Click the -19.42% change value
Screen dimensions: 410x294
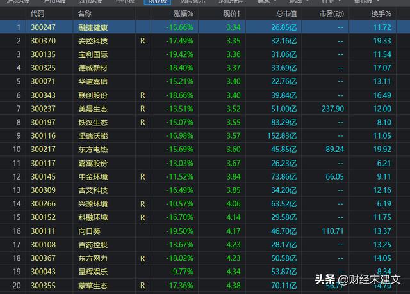point(179,54)
